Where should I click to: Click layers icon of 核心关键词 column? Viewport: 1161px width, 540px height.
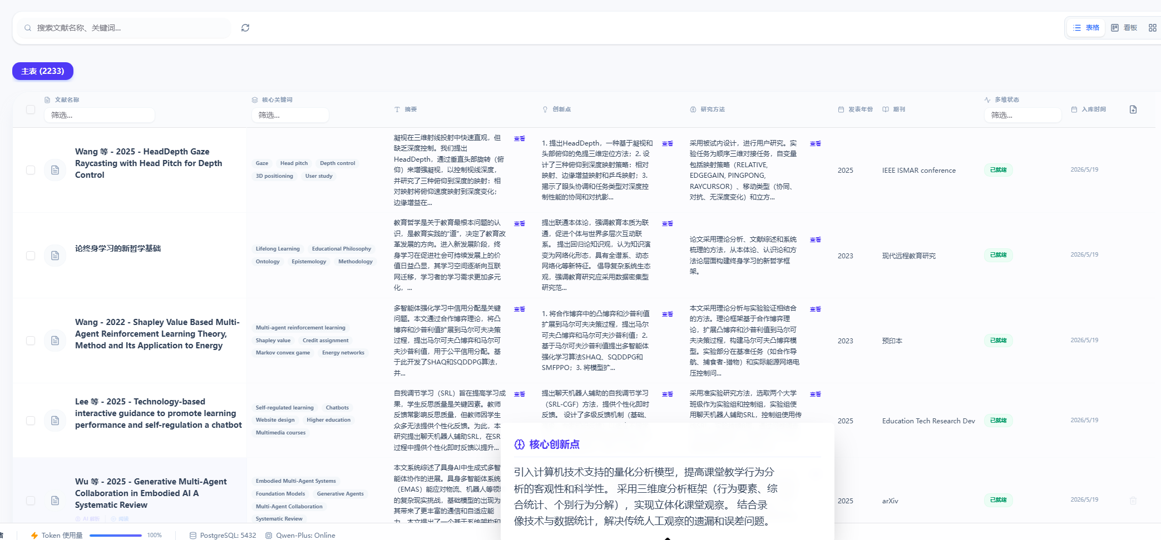pos(255,100)
